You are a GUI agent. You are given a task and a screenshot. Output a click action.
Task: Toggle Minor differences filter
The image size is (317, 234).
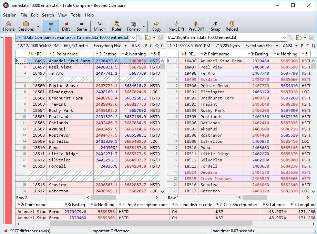99,26
